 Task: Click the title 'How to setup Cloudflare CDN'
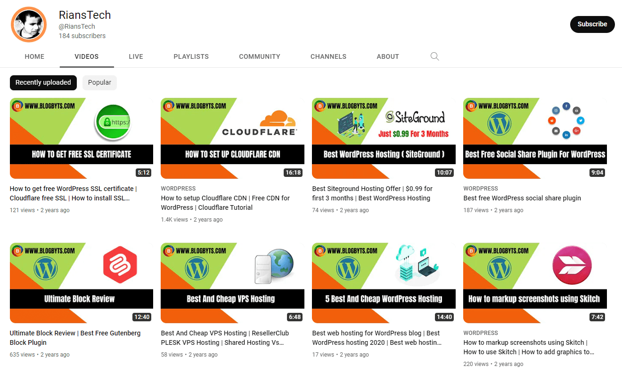coord(225,203)
